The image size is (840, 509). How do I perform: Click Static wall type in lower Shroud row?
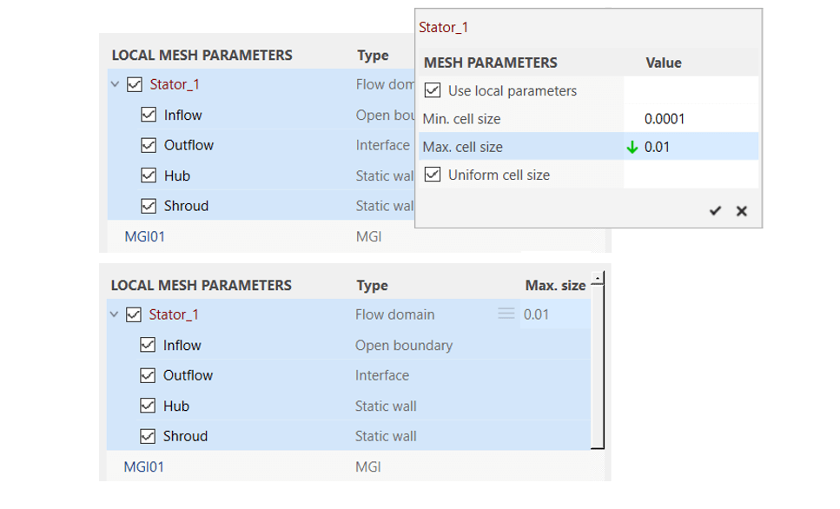click(386, 436)
